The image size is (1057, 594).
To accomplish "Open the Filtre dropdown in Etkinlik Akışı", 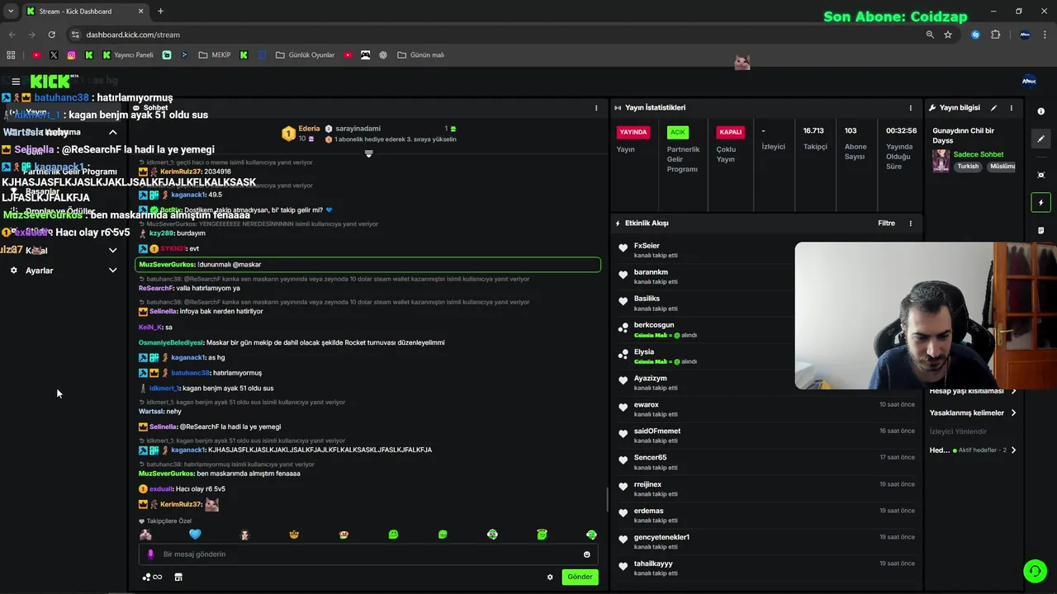I will click(x=886, y=224).
